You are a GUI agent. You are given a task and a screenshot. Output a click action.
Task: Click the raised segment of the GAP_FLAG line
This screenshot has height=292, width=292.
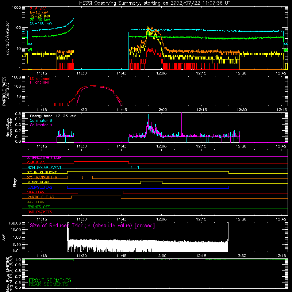click(x=101, y=162)
